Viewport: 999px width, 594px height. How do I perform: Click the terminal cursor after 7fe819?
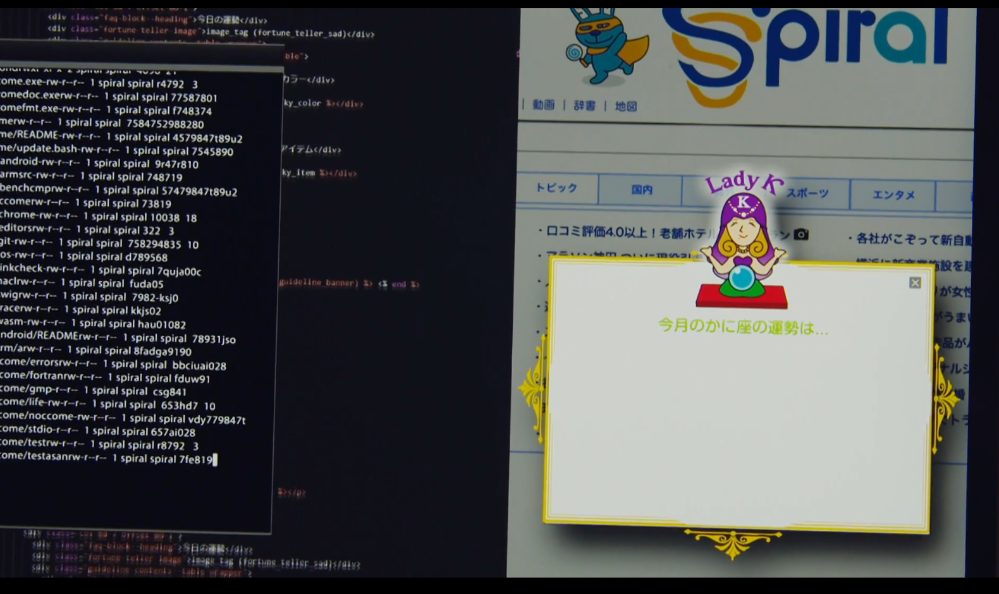[215, 459]
